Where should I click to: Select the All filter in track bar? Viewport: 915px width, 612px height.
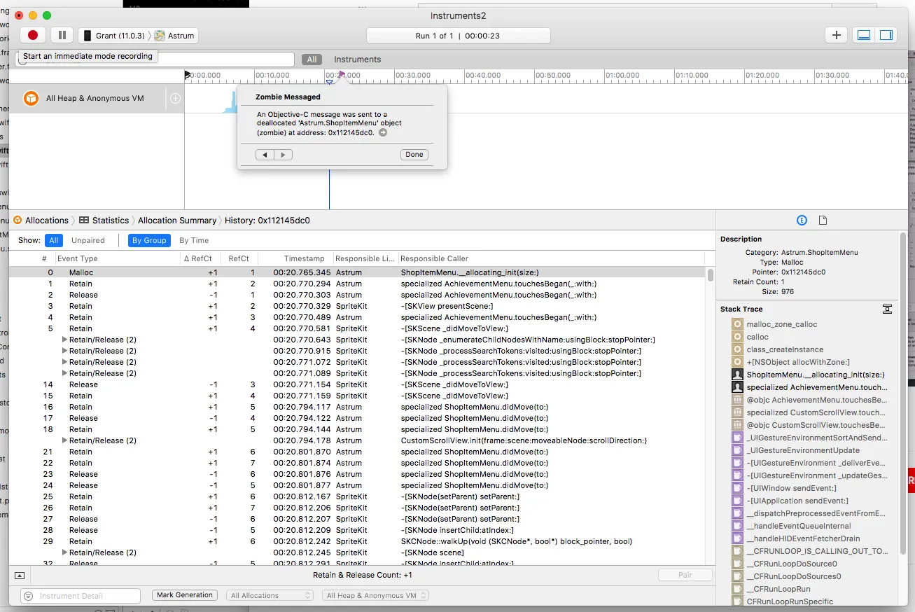312,60
